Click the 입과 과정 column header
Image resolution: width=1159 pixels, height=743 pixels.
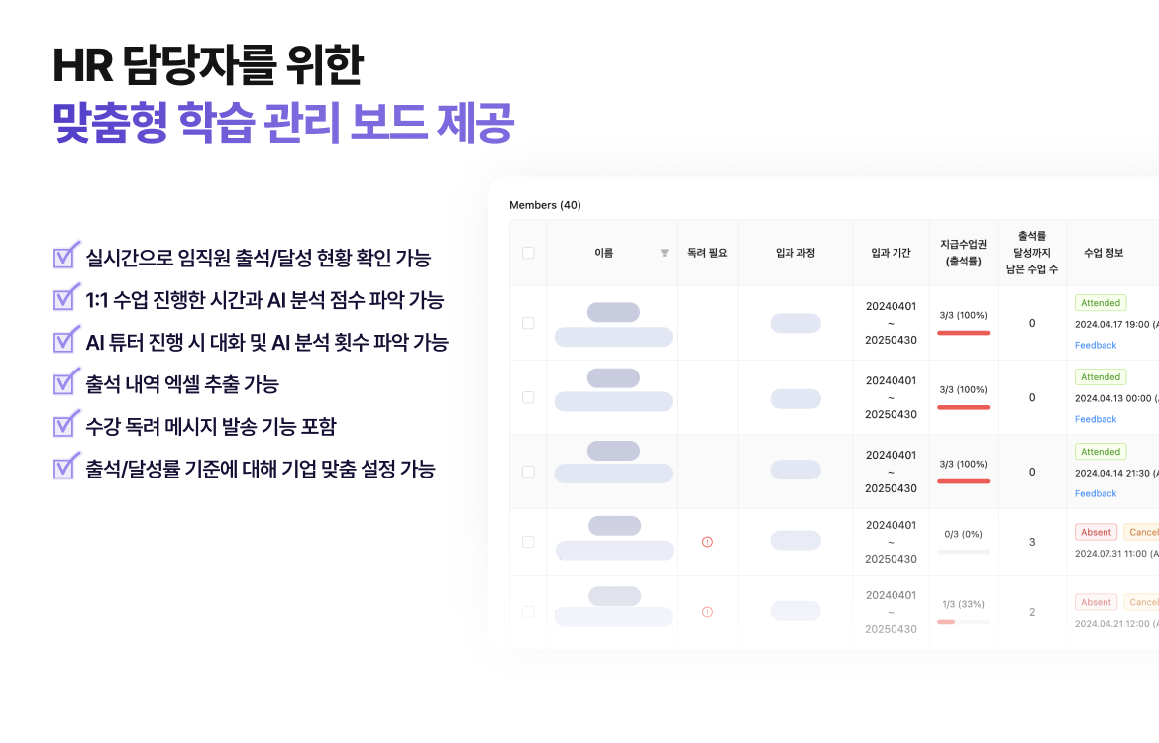(795, 253)
